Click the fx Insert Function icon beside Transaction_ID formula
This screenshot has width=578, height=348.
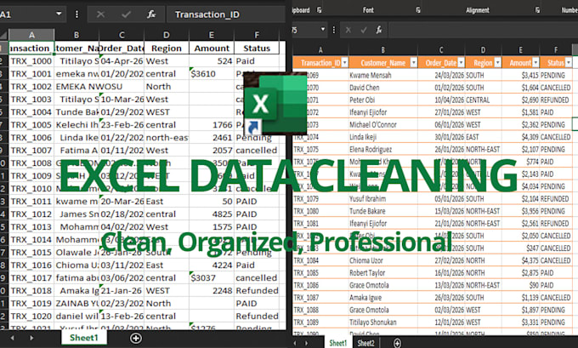pos(151,14)
